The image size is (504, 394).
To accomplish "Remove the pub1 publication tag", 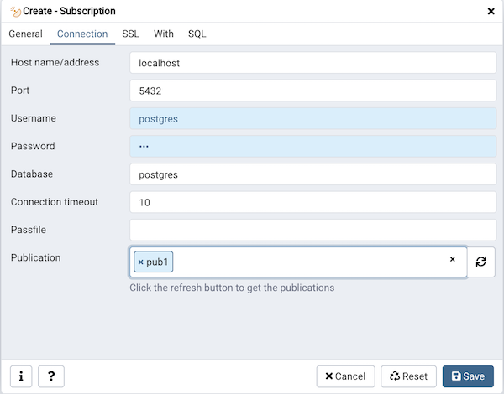I will pos(140,262).
